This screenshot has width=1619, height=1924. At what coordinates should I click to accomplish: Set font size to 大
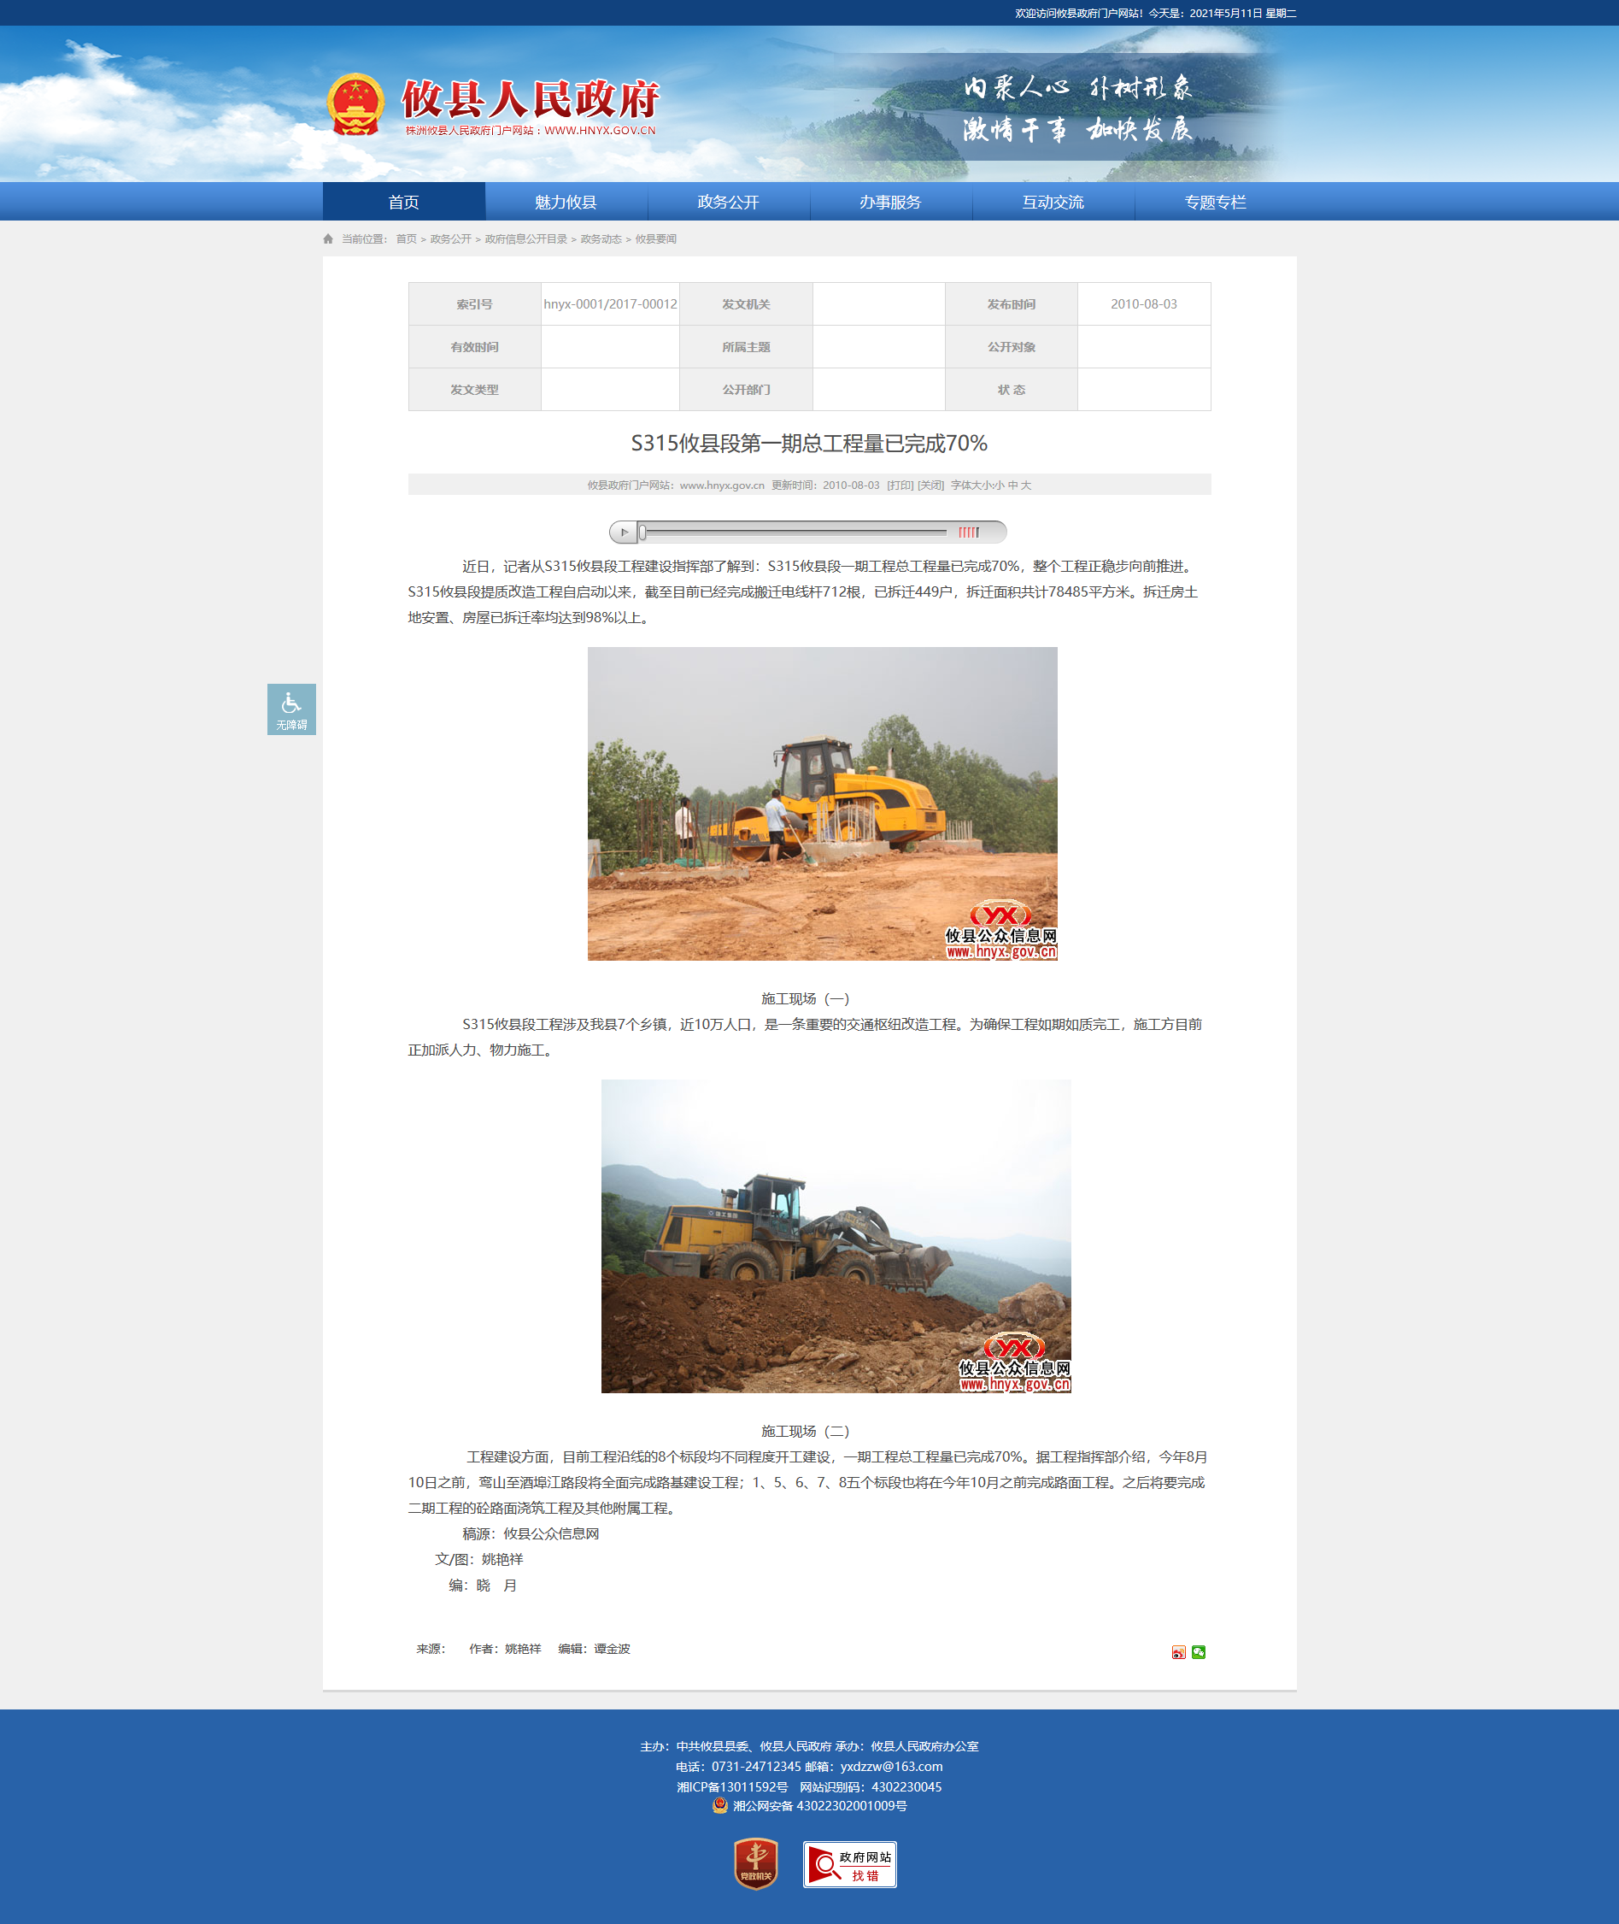1026,485
